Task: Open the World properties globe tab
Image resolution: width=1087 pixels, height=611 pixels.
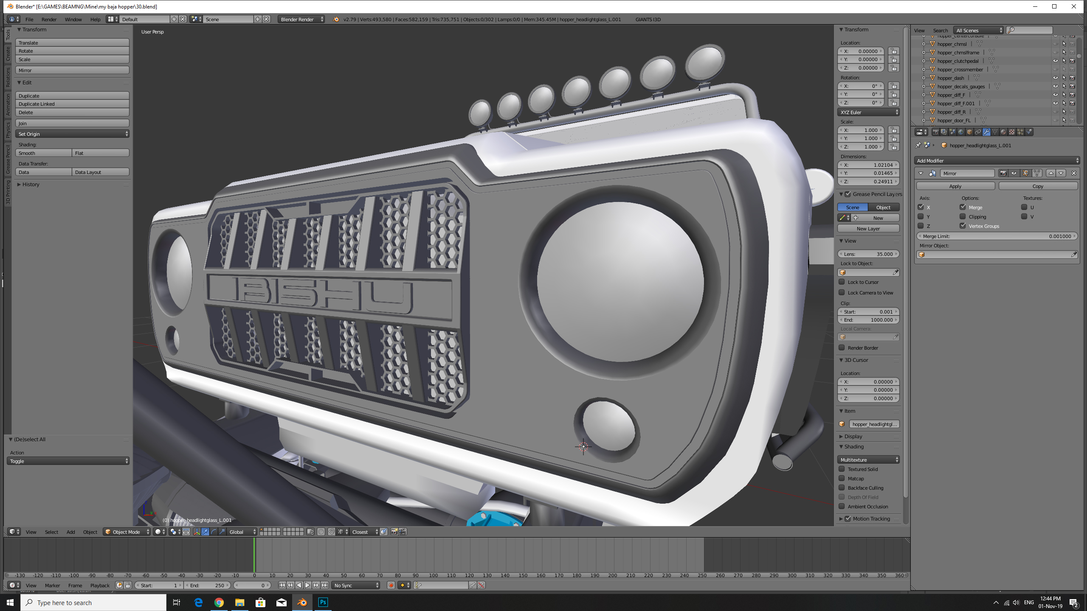Action: click(x=961, y=132)
